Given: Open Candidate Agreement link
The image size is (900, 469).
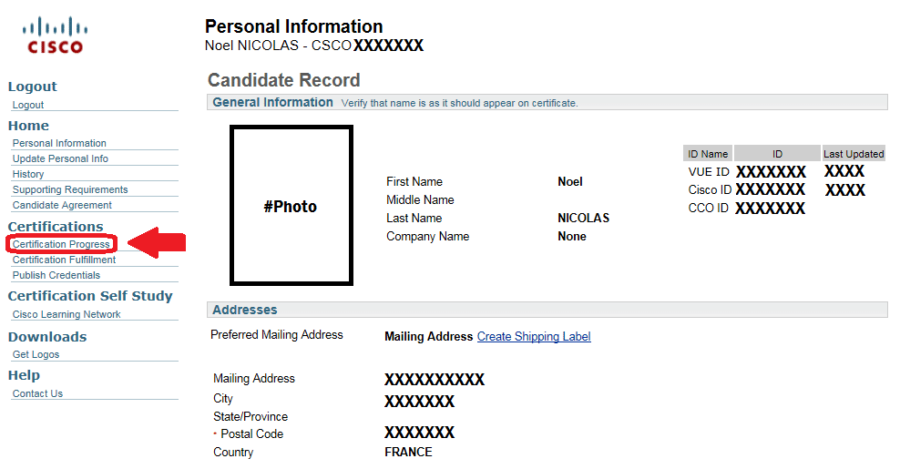Looking at the screenshot, I should 62,205.
